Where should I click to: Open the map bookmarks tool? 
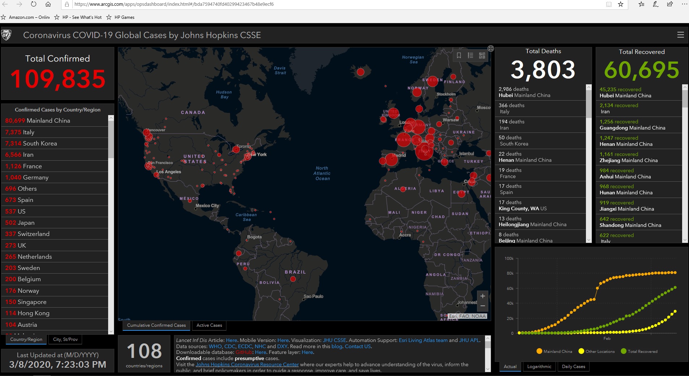click(x=459, y=55)
